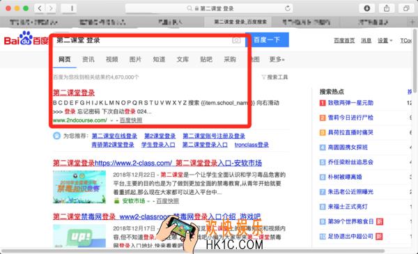Screen dimensions: 418x254
Task: Switch to the 视频 tab
Action: [x=112, y=59]
